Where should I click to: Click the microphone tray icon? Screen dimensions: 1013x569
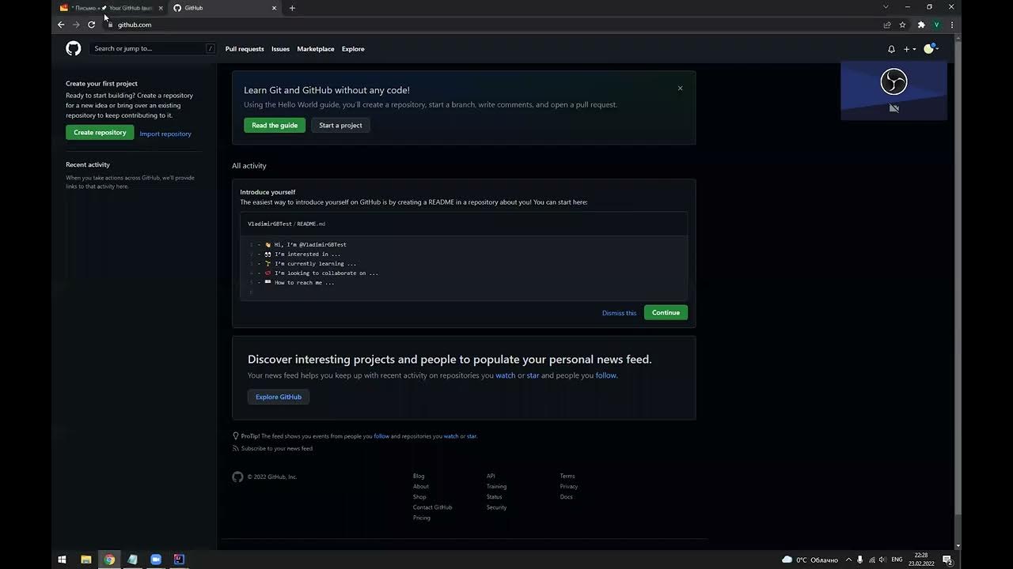tap(860, 560)
